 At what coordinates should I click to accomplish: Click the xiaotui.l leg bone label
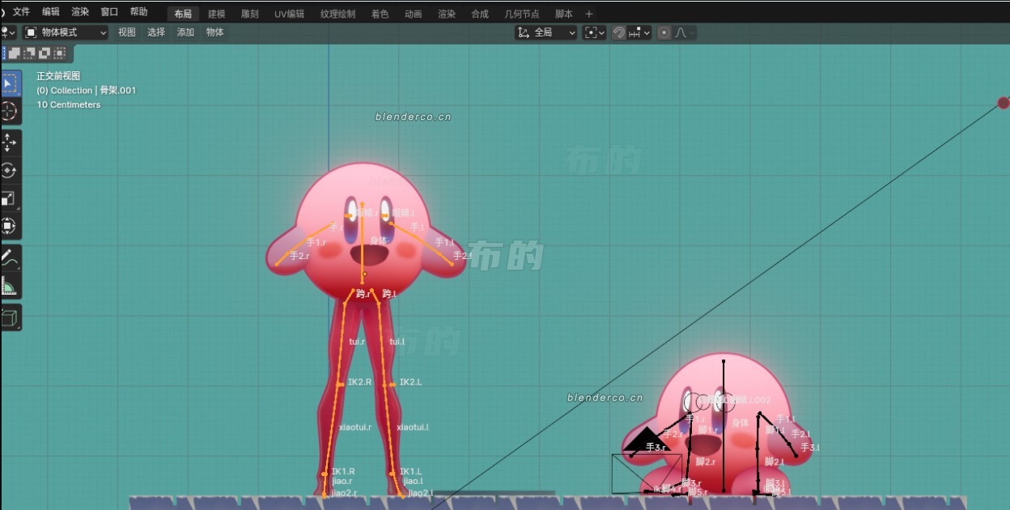(413, 427)
